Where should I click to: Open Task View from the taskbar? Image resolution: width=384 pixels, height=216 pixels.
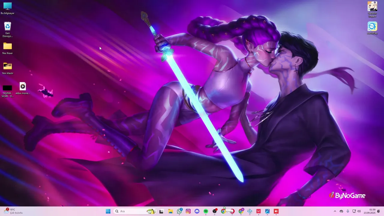click(161, 211)
